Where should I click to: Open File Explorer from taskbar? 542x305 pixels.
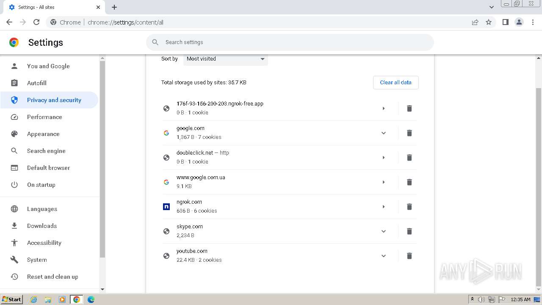[x=48, y=299]
